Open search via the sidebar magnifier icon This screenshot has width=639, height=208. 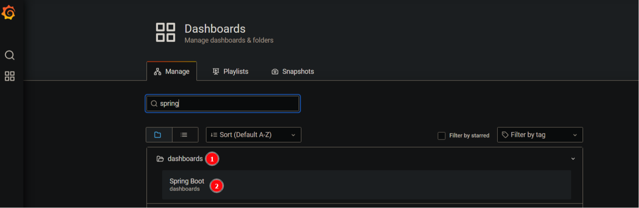click(10, 55)
